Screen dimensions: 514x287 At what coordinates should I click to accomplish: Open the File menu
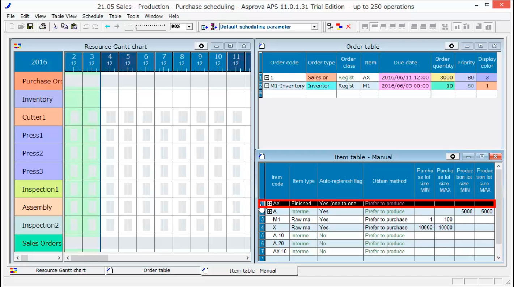coord(11,16)
